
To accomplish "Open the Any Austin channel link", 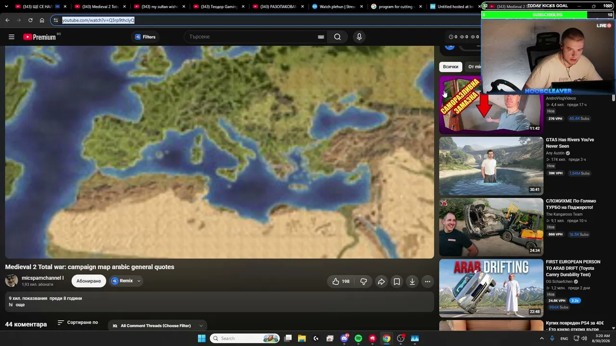I will tap(555, 153).
